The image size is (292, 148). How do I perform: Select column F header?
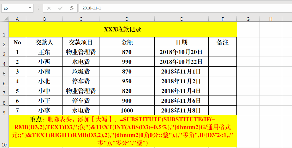223,19
